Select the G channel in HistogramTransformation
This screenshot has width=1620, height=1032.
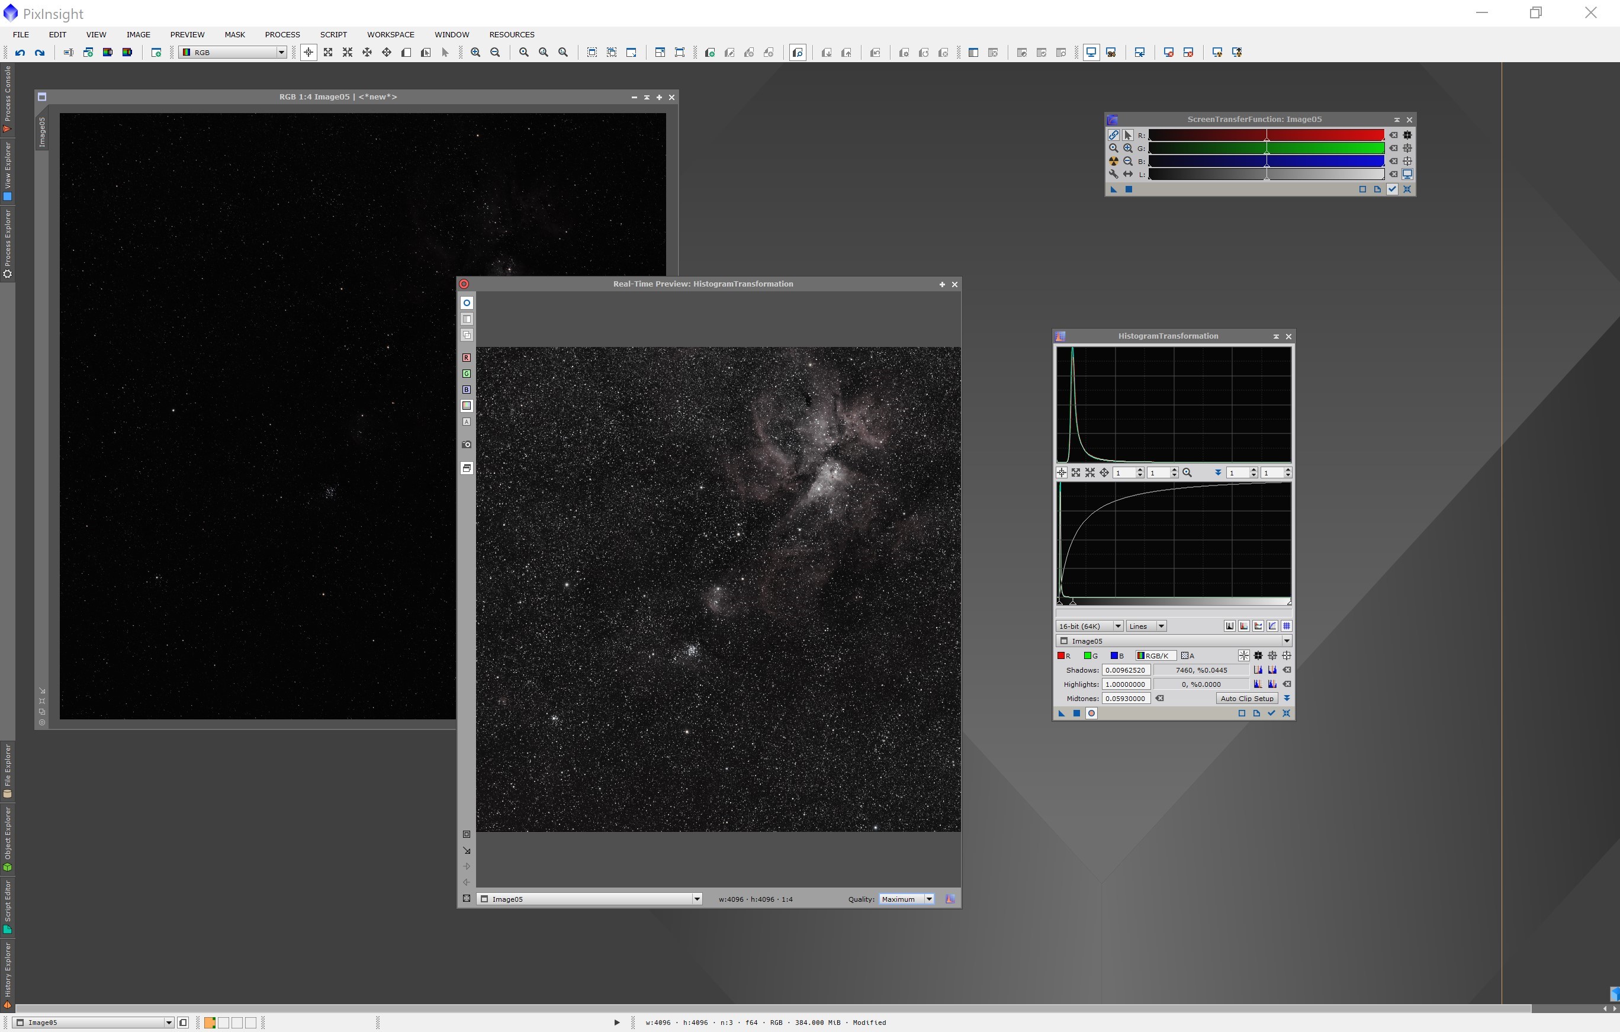click(x=1091, y=656)
